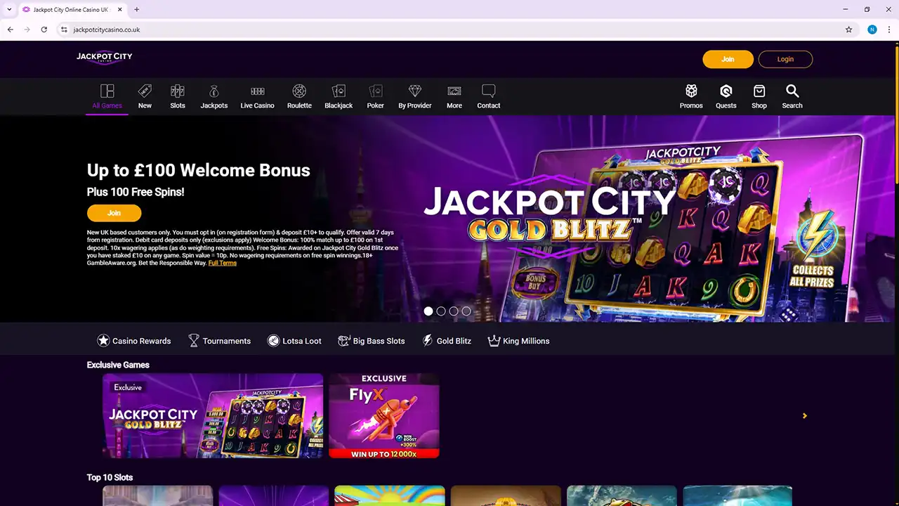Advance Exclusive Games with right arrow
The image size is (899, 506).
[805, 416]
